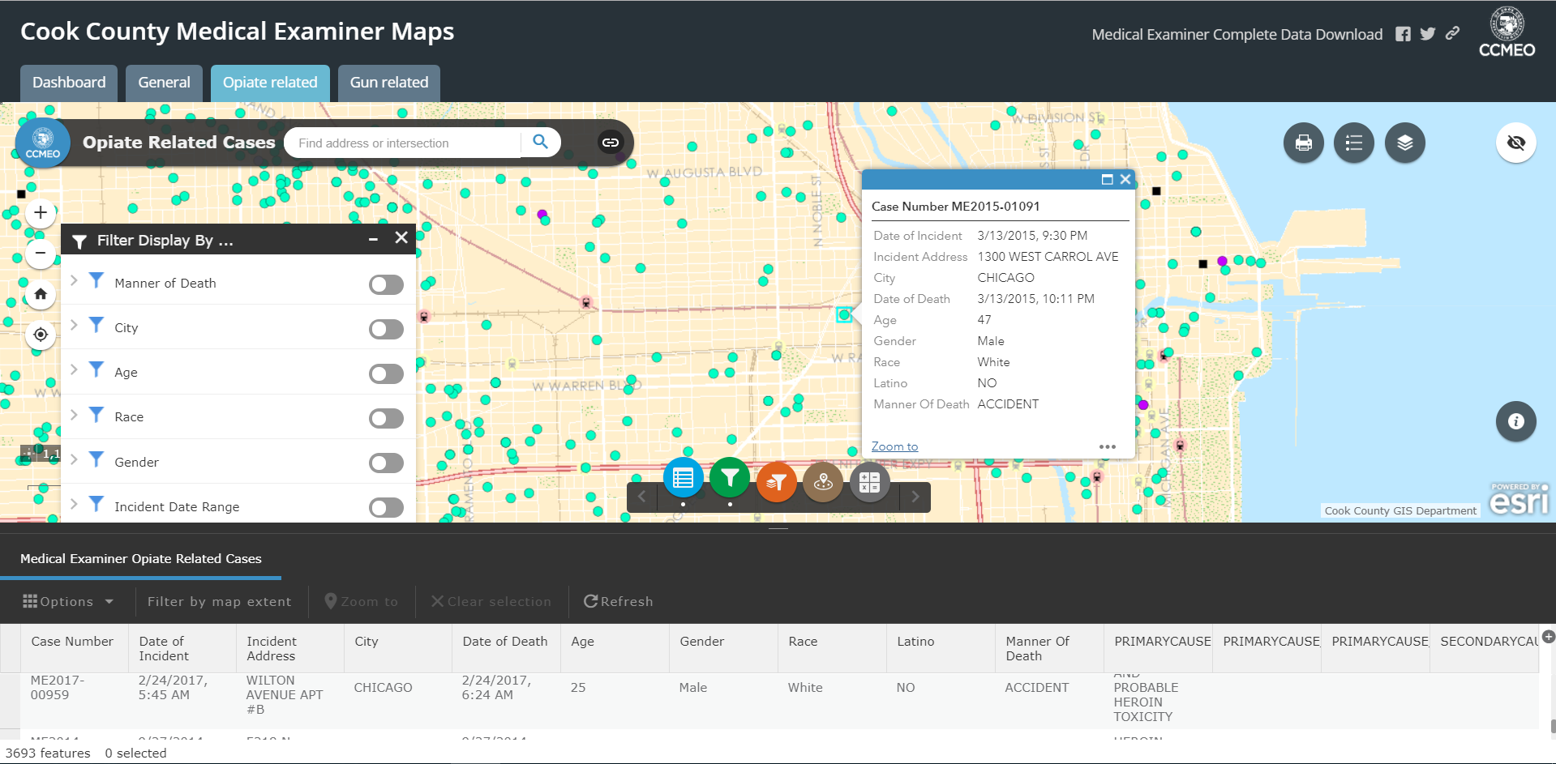Click the Print map icon

coord(1303,143)
